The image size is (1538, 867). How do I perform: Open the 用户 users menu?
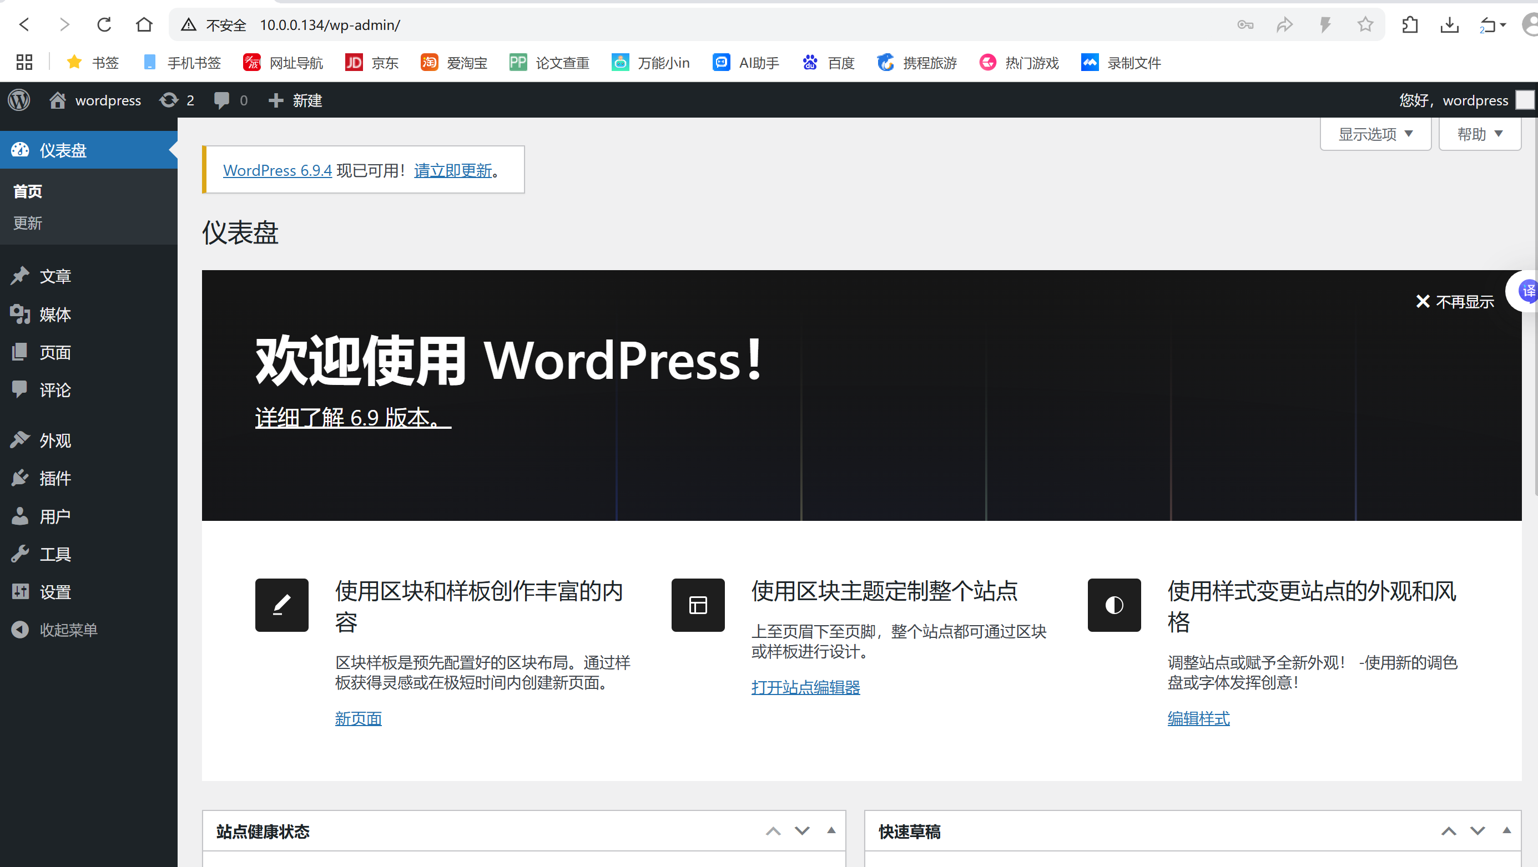89,516
